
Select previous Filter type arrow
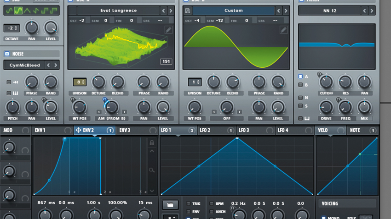pyautogui.click(x=365, y=11)
